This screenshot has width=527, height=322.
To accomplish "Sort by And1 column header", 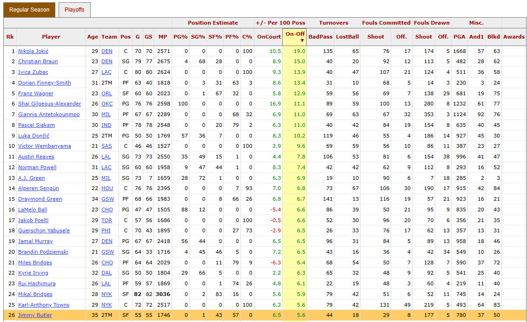I will pyautogui.click(x=476, y=37).
